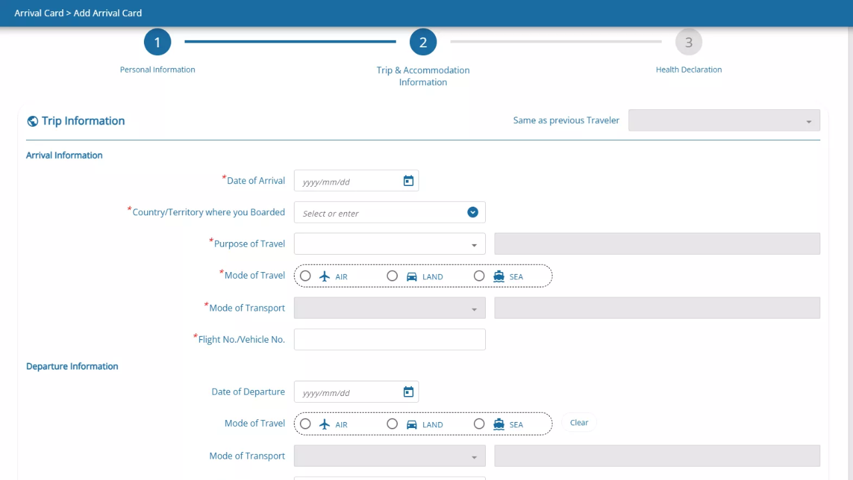
Task: Click departure Mode of Transport other text box
Action: pos(657,456)
